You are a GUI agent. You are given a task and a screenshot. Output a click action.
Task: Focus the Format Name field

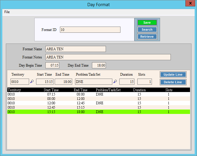(75, 49)
